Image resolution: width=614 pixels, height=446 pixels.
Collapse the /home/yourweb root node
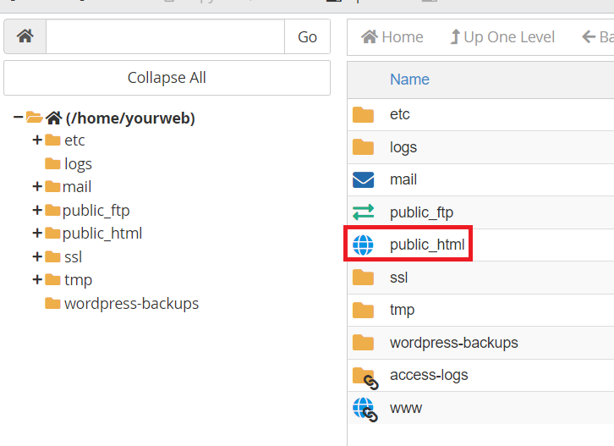(19, 118)
